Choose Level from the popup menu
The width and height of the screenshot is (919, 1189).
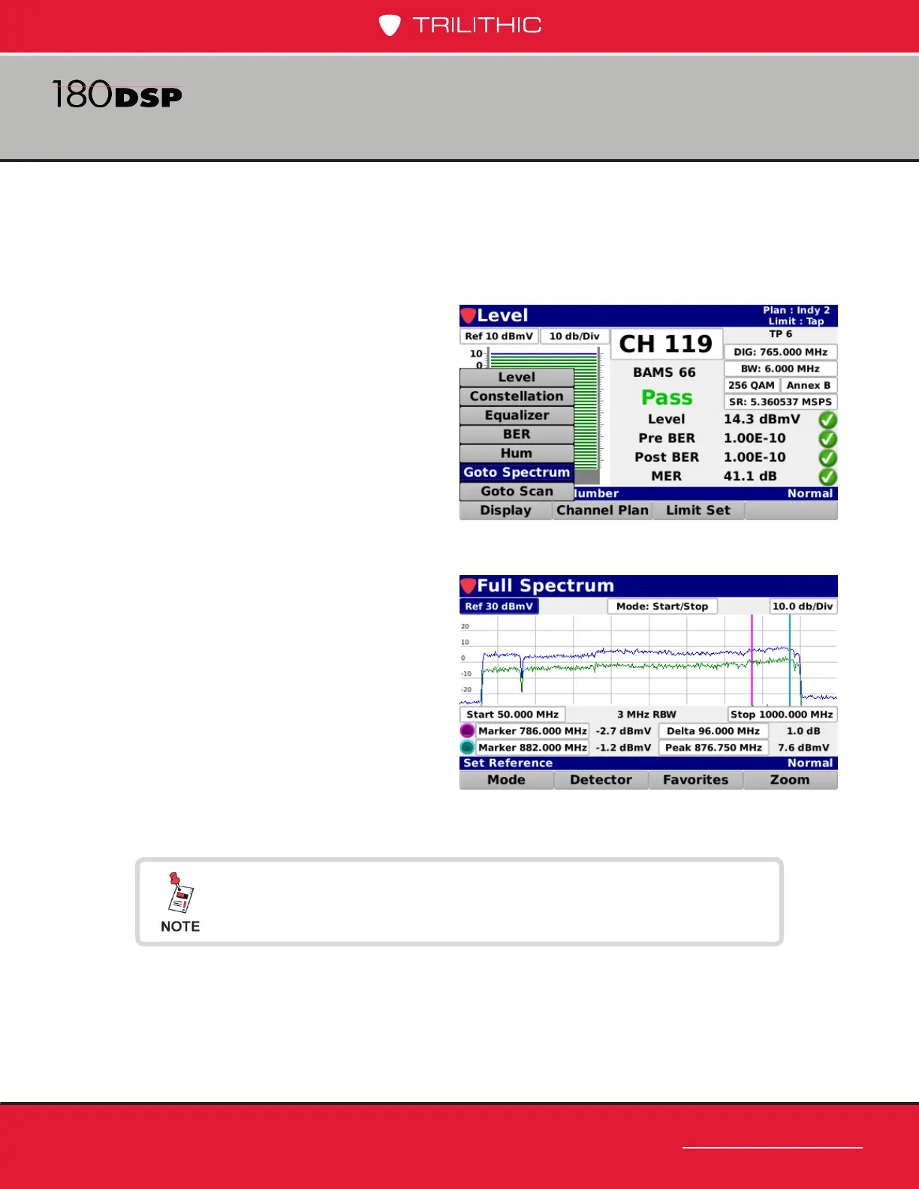[517, 377]
